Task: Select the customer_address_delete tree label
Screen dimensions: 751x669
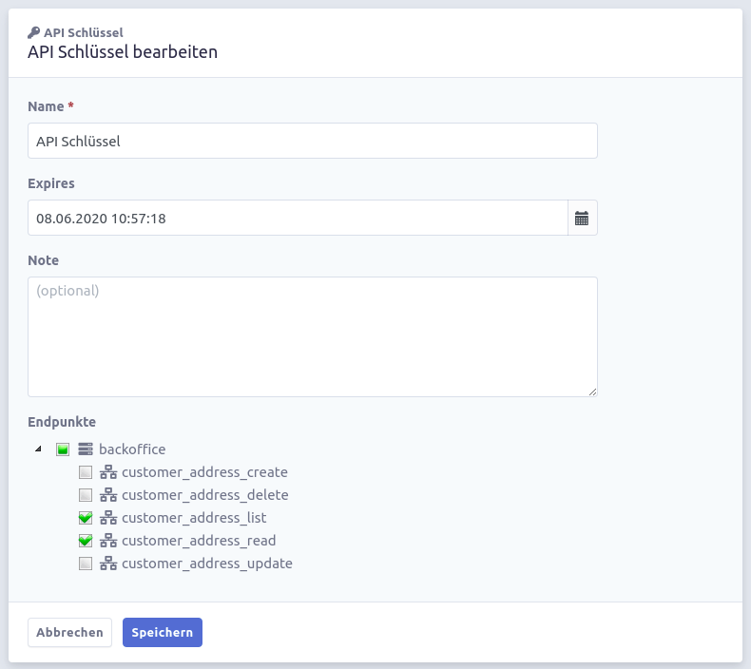Action: pyautogui.click(x=205, y=495)
